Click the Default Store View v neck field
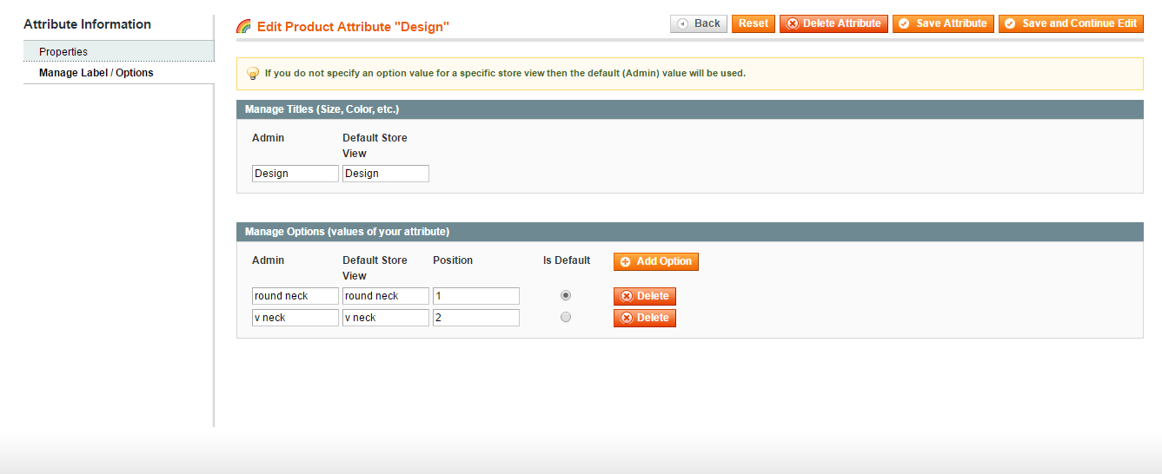This screenshot has height=474, width=1162. [385, 318]
